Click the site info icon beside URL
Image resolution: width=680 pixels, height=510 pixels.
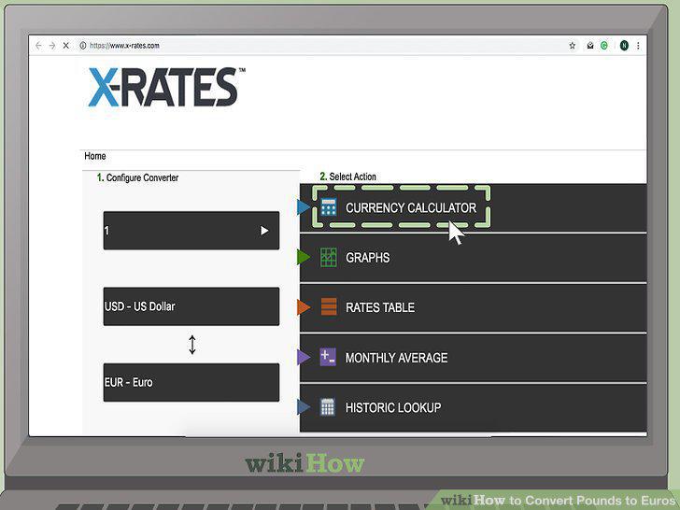[83, 46]
